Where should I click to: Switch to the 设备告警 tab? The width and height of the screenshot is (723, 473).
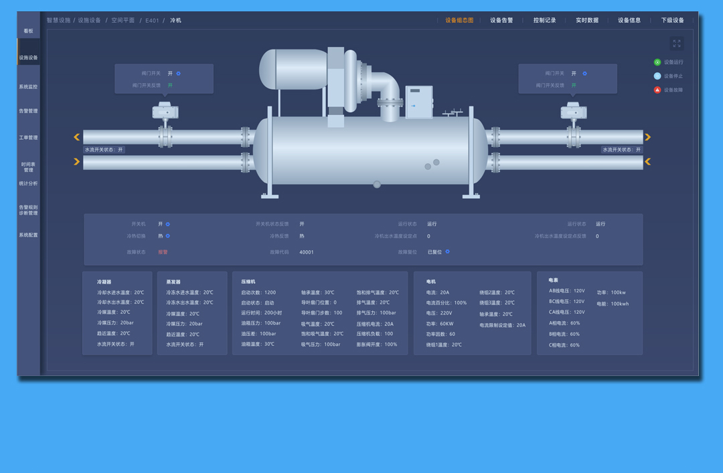point(501,21)
